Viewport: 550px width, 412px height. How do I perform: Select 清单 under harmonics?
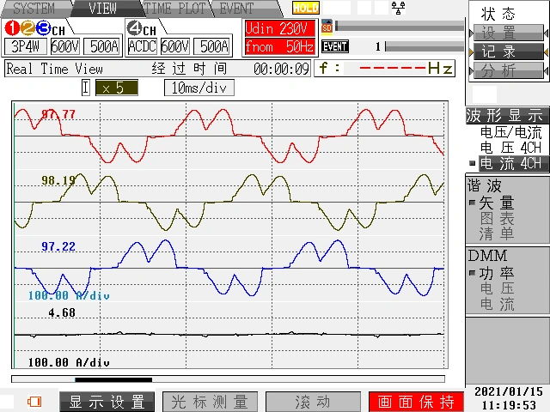coord(497,233)
